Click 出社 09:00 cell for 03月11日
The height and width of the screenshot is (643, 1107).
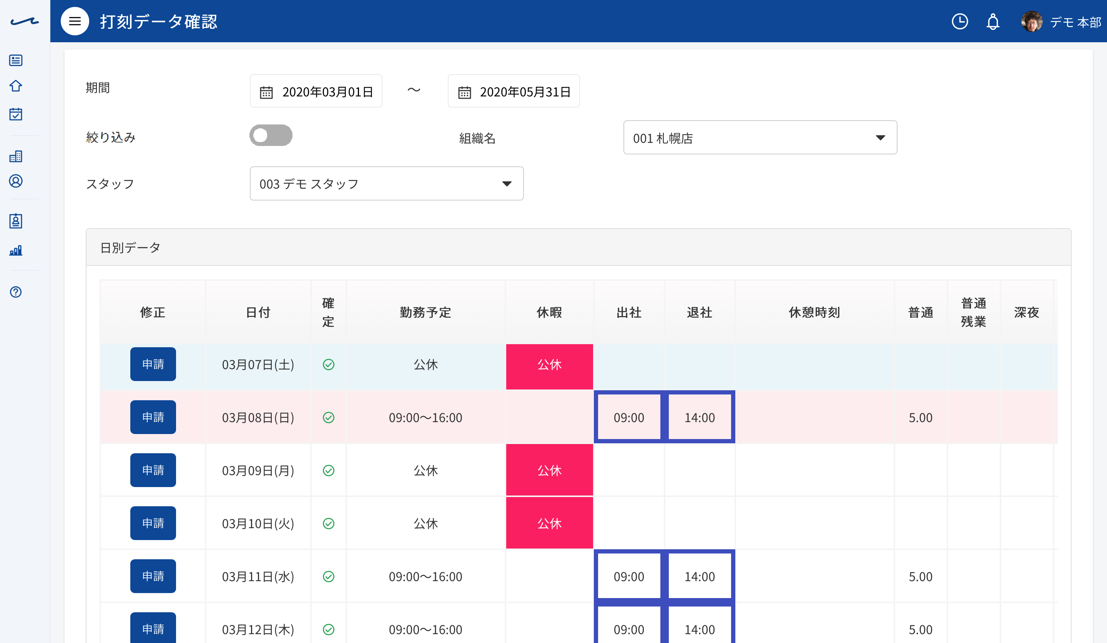(629, 576)
